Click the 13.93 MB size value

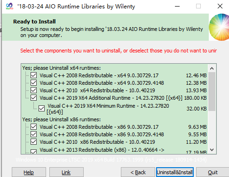pyautogui.click(x=196, y=90)
